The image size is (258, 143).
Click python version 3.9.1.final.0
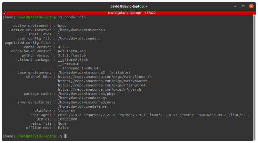click(x=72, y=55)
